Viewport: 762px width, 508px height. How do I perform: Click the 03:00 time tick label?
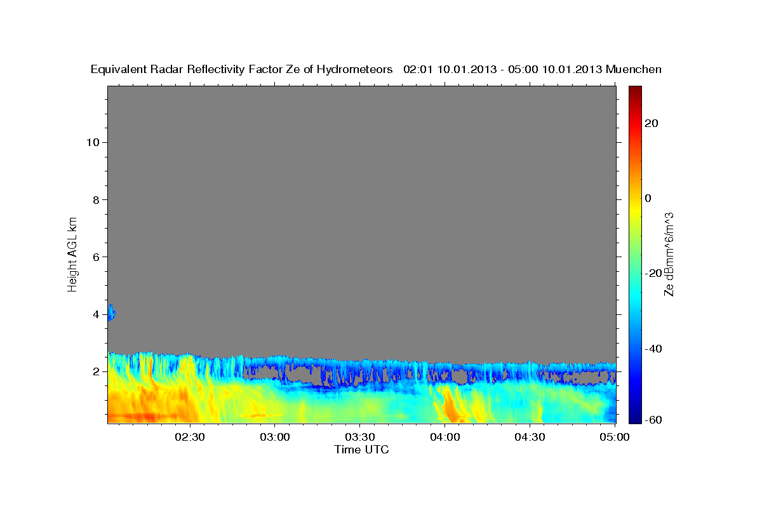pyautogui.click(x=274, y=437)
